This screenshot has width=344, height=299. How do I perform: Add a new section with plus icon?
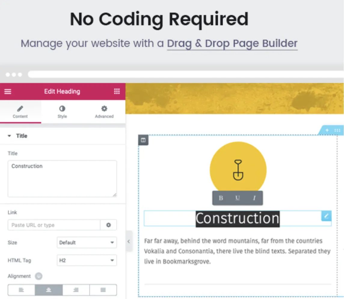(327, 130)
